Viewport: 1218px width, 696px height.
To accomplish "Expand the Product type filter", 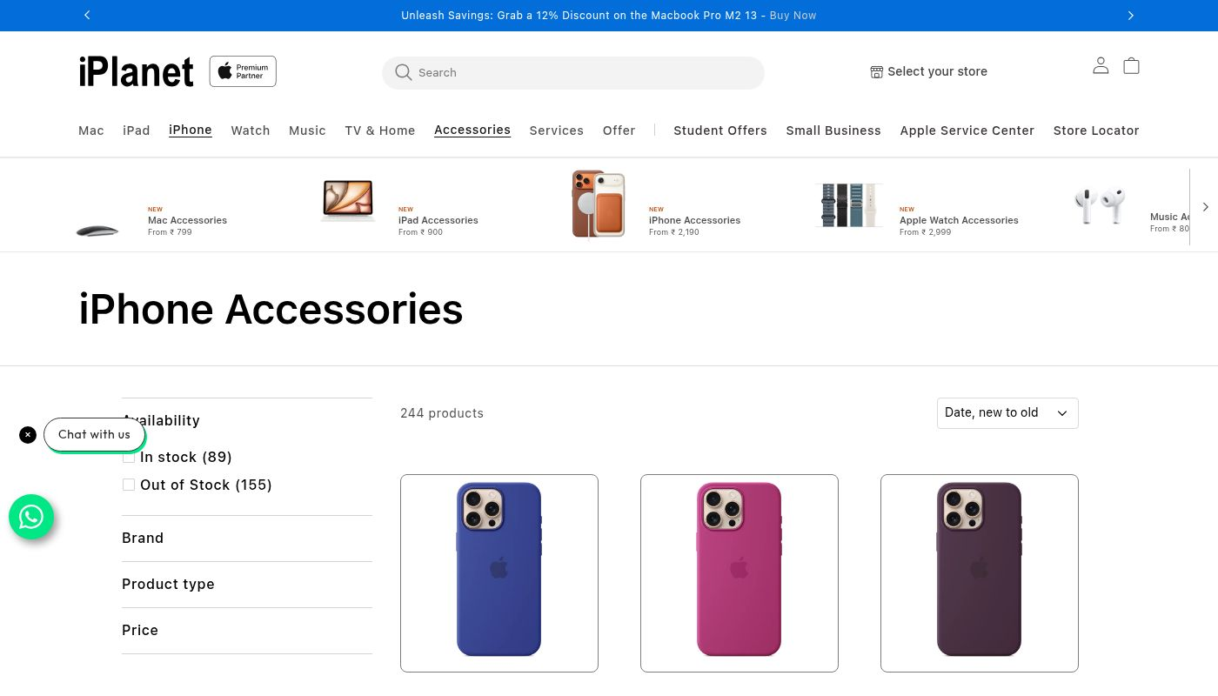I will pyautogui.click(x=246, y=584).
